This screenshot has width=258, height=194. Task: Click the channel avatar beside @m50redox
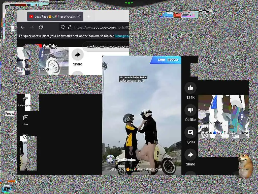point(111,160)
